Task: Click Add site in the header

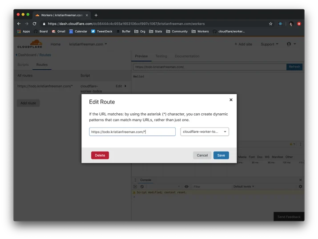Action: (243, 44)
